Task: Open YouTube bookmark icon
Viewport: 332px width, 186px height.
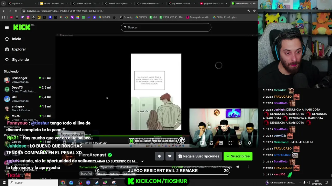Action: click(11, 17)
